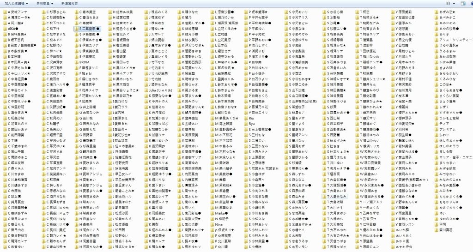Click folder icon of H 虹色うさぎ●
Viewport: 473px width, 252px height.
pos(110,29)
